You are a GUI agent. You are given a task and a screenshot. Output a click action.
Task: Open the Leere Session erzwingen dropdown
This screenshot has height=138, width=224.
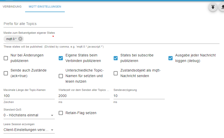tap(29, 130)
